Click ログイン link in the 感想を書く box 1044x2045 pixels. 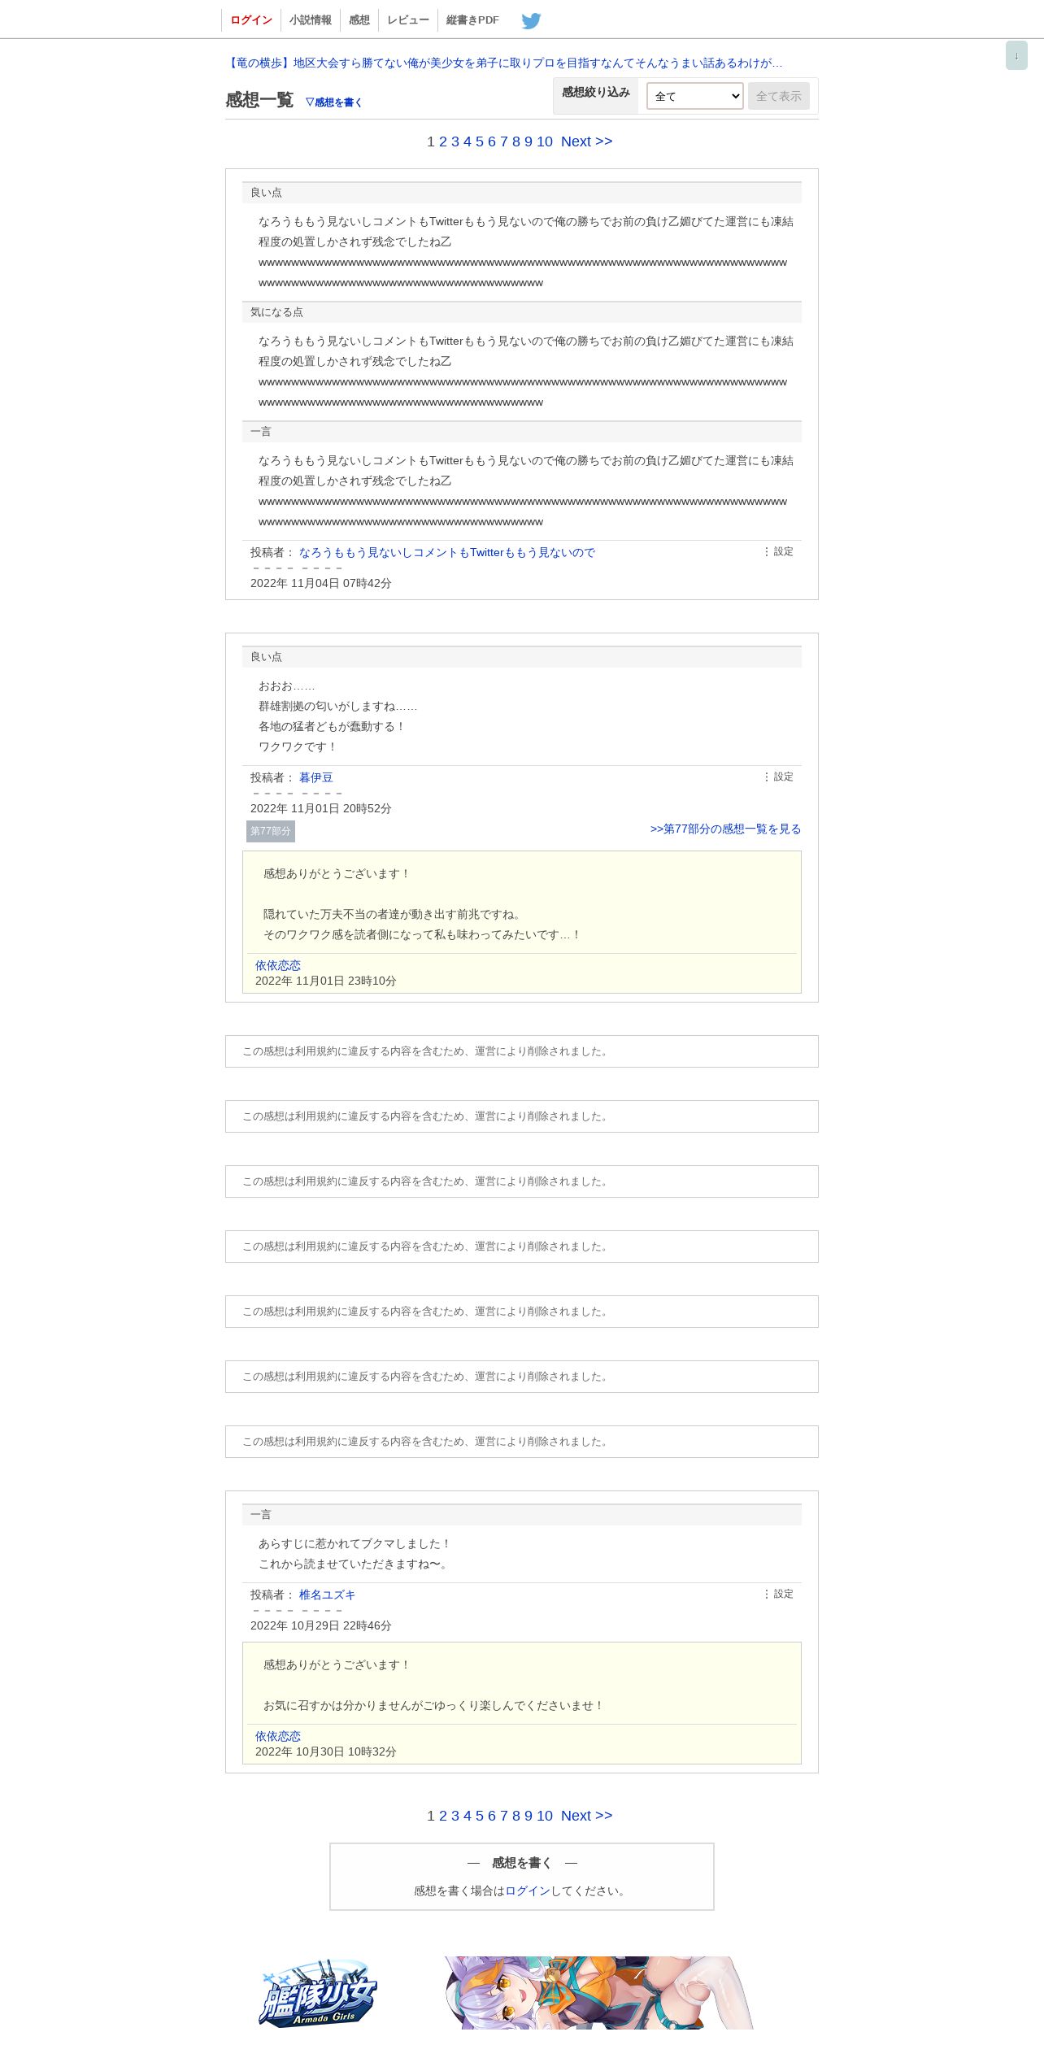[x=528, y=1891]
